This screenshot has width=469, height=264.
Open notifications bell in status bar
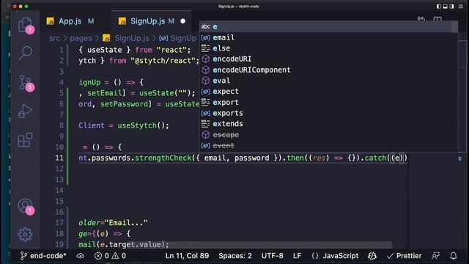point(454,256)
